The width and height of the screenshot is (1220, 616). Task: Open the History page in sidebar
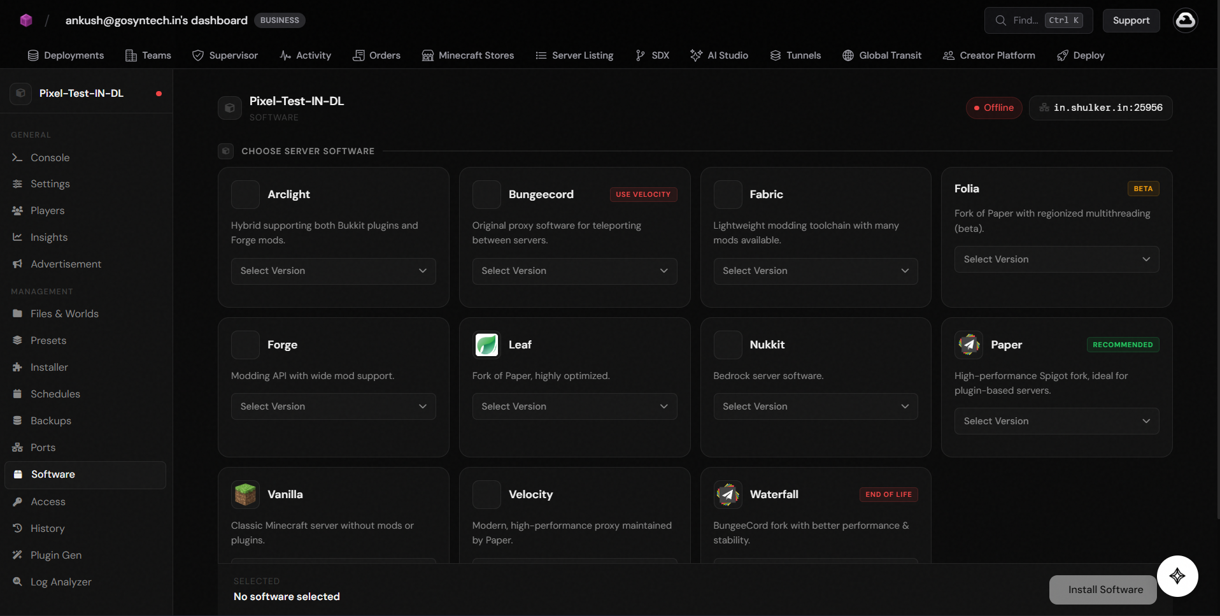point(85,528)
